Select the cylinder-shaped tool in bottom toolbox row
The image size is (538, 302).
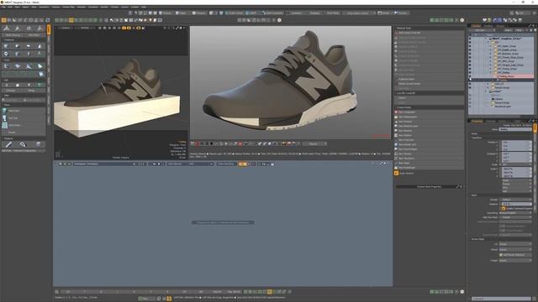tap(38, 144)
